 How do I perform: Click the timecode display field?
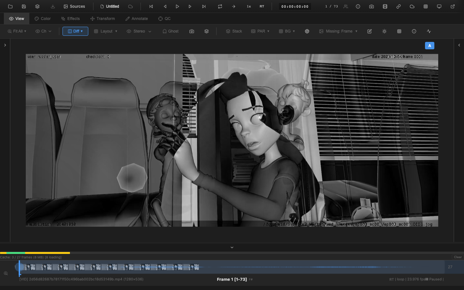[295, 6]
